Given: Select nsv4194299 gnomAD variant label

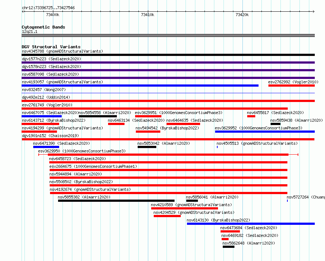Looking at the screenshot, I should click(62, 128).
